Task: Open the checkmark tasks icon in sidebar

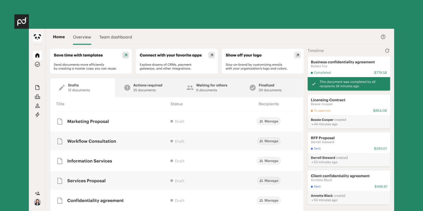Action: coord(37,64)
